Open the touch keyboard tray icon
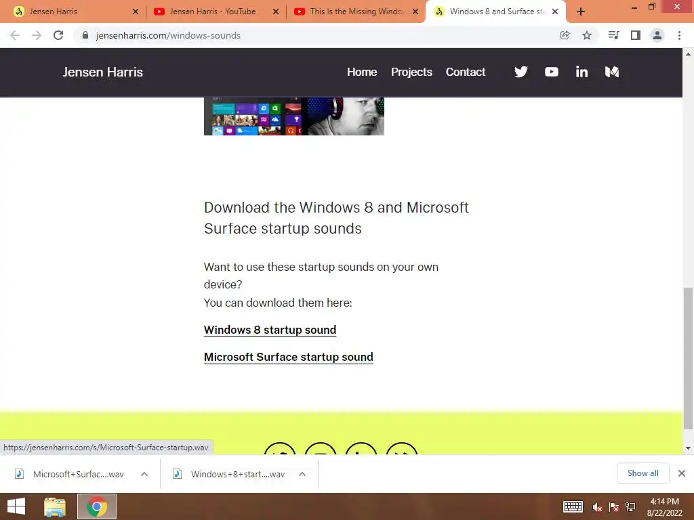This screenshot has height=520, width=694. tap(573, 506)
